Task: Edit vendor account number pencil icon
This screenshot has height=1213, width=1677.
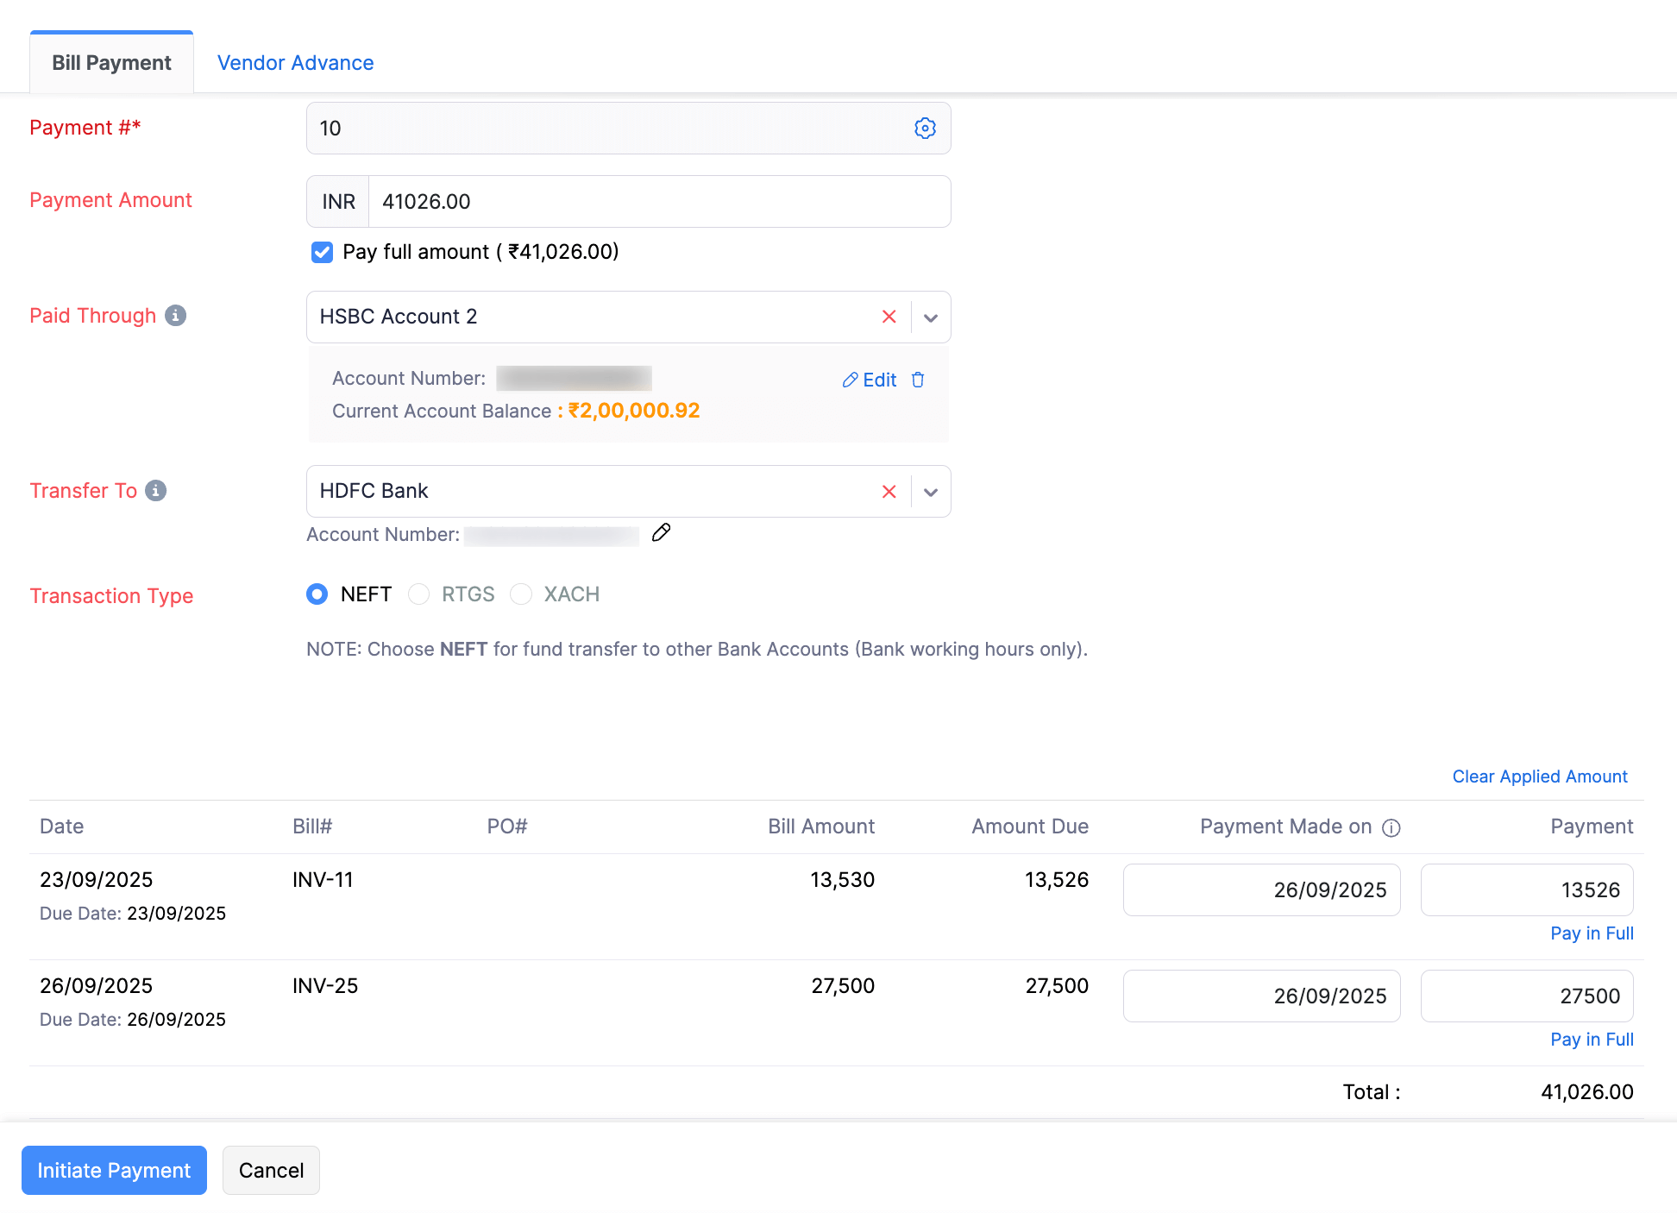Action: [661, 532]
